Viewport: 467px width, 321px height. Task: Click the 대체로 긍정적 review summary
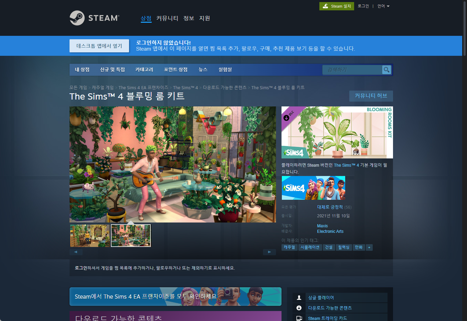pyautogui.click(x=330, y=207)
